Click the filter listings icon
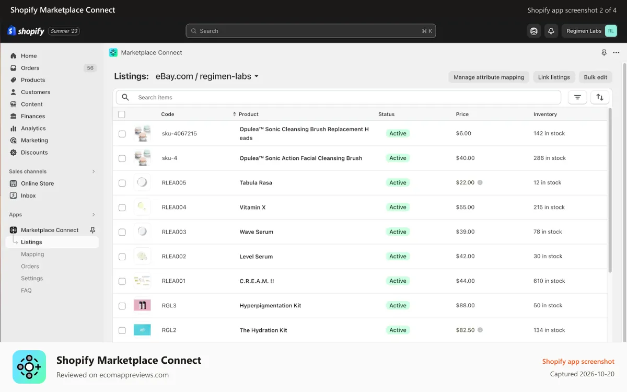 coord(577,97)
